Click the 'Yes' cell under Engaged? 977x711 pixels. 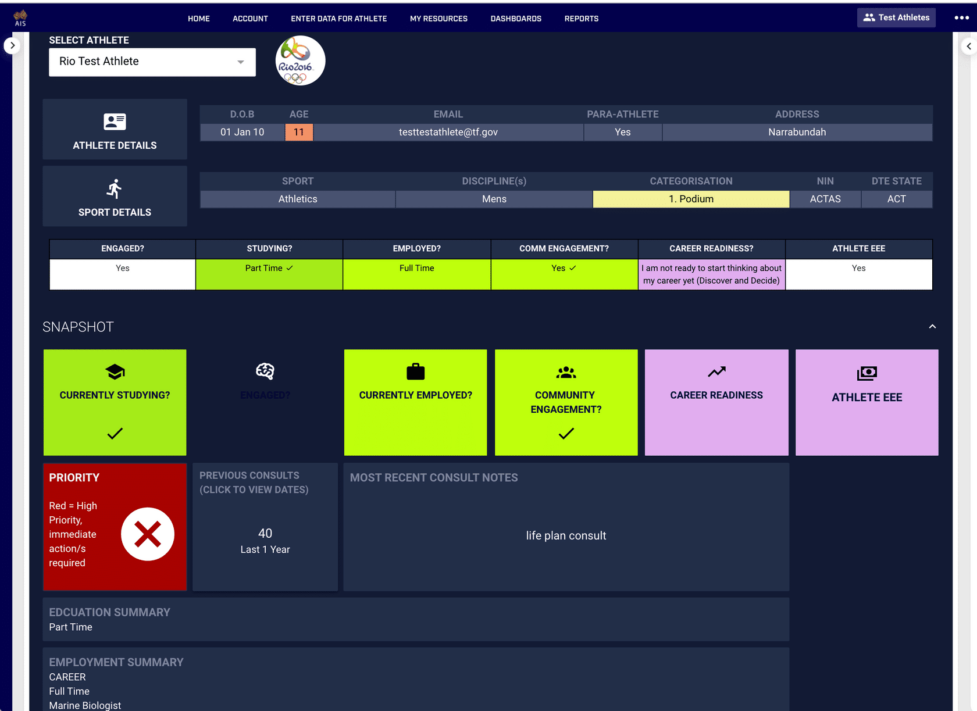tap(123, 274)
